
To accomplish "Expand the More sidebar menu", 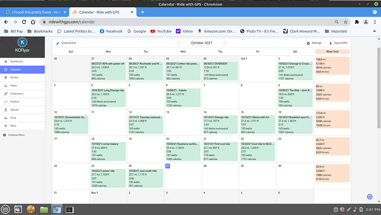I will (22, 126).
